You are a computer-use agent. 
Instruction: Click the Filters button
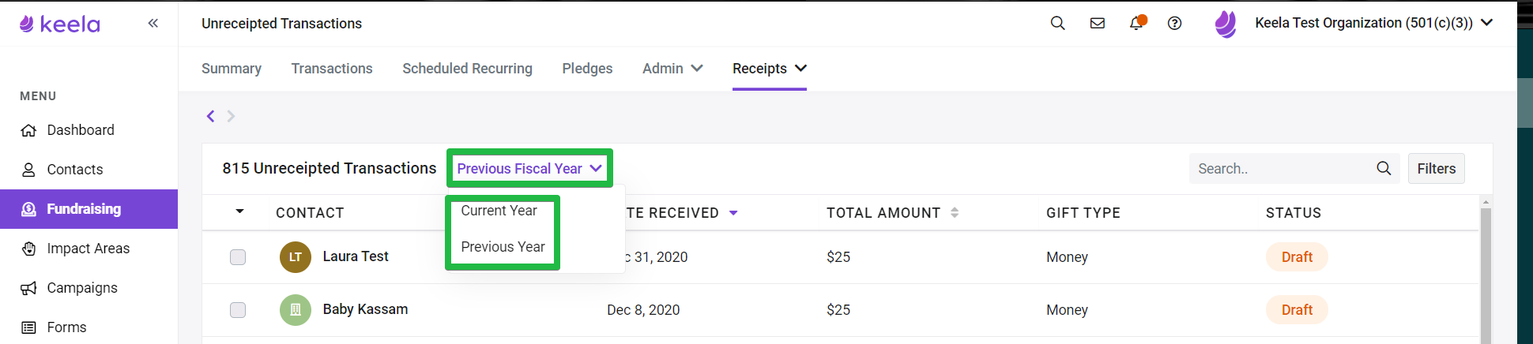(1436, 169)
